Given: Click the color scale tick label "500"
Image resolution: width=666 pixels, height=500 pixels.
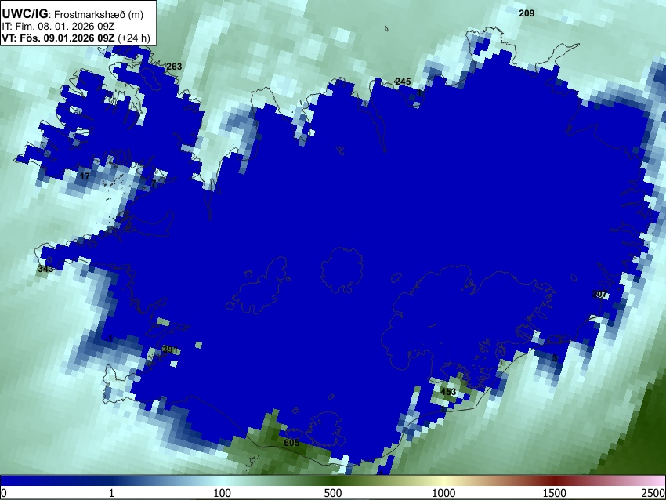Looking at the screenshot, I should click(332, 493).
